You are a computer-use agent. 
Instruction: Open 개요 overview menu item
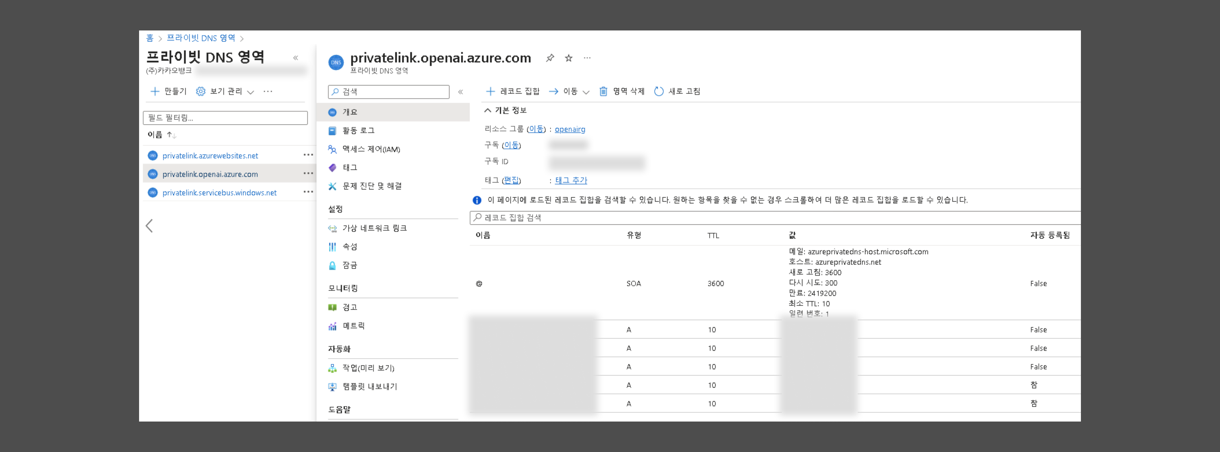click(393, 112)
